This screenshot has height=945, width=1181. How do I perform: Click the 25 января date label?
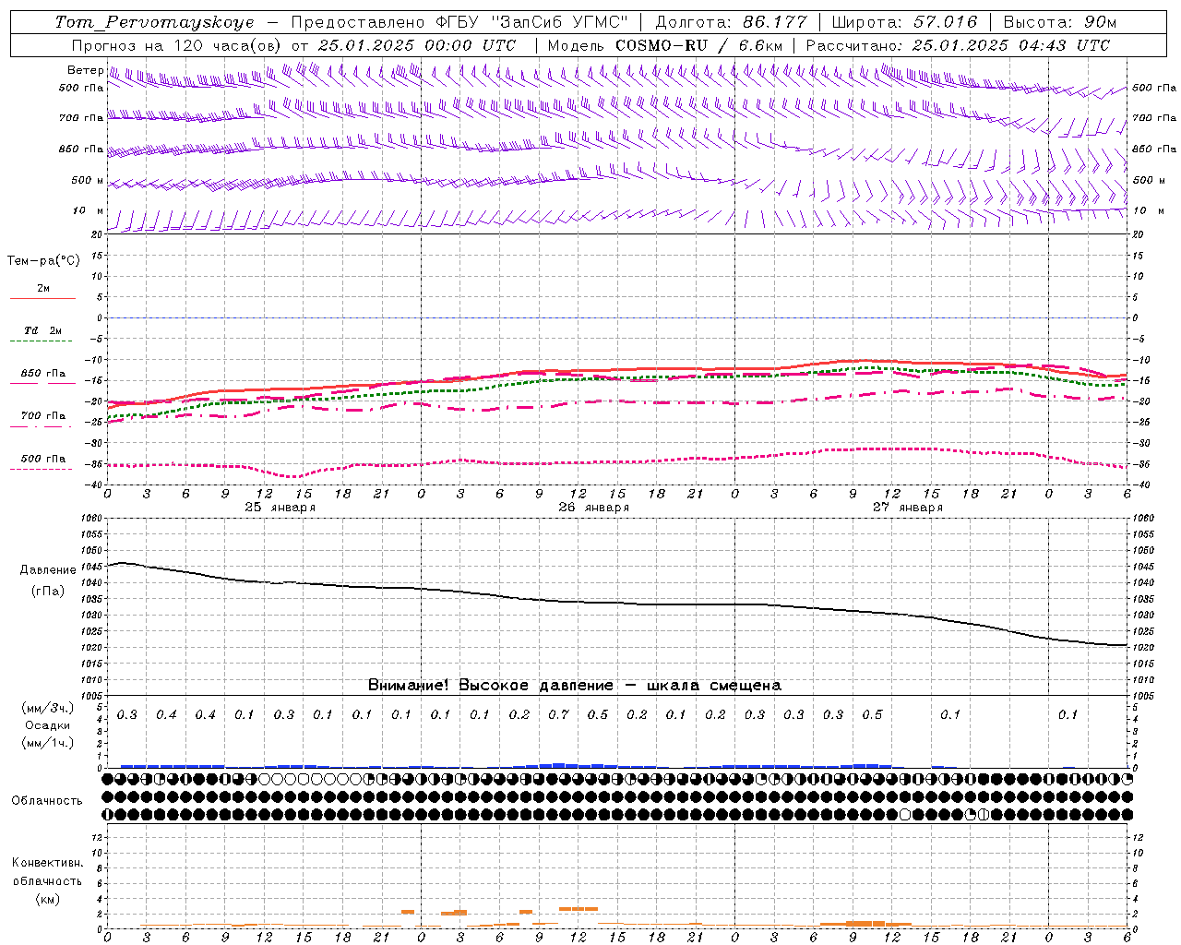[280, 508]
